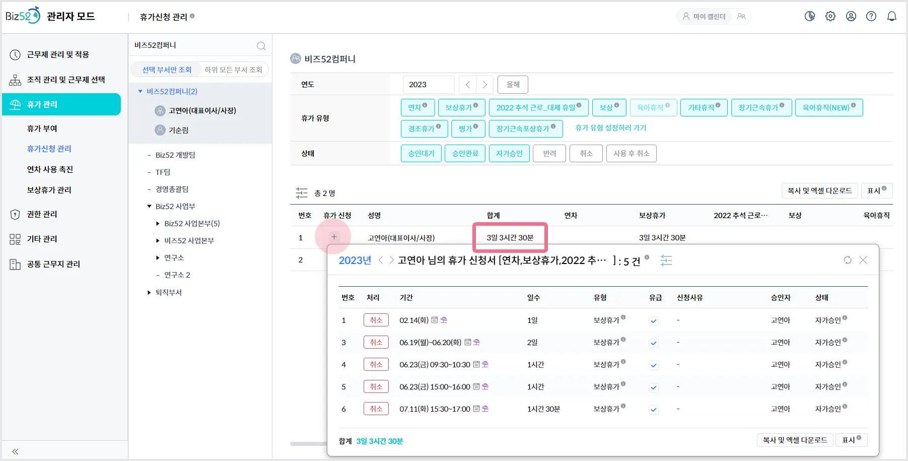Screen dimensions: 908x461
Task: Enable the 반려 status filter
Action: 549,153
